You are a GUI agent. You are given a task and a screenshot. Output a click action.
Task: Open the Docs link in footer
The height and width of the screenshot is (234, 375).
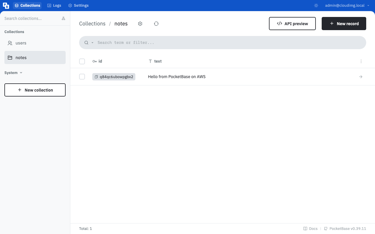(310, 229)
